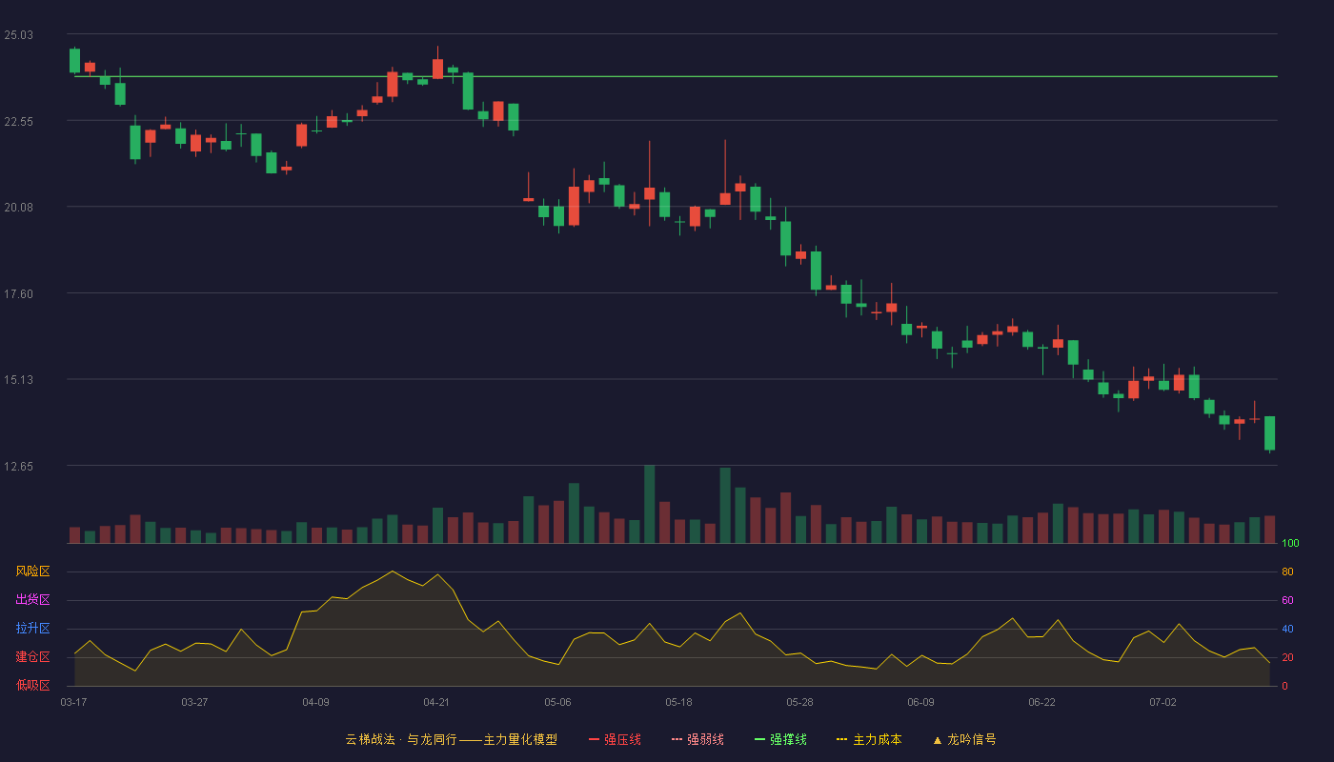Click the 60 indicator scale label
This screenshot has height=762, width=1334.
1287,600
